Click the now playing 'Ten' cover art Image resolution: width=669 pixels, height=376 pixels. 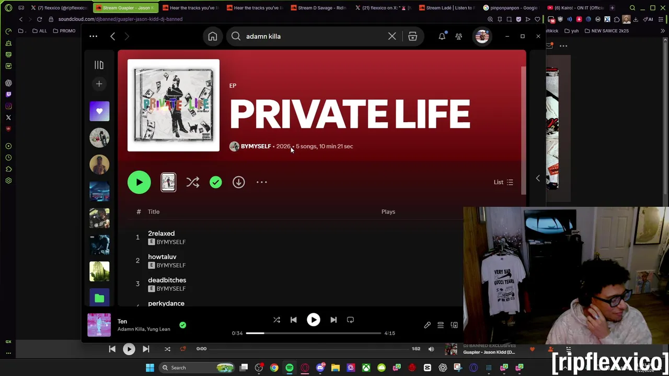[99, 325]
